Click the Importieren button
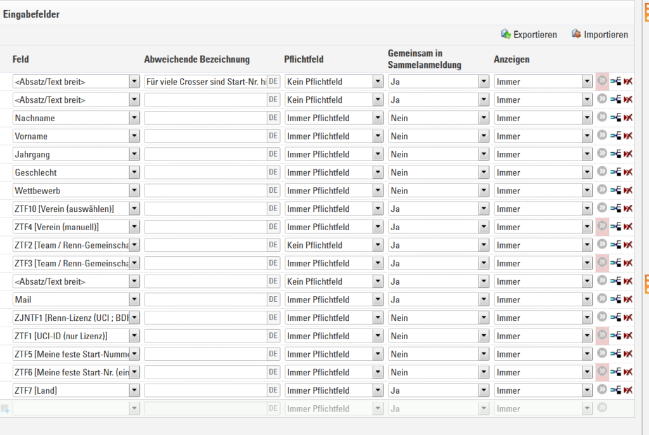This screenshot has height=435, width=649. 600,35
